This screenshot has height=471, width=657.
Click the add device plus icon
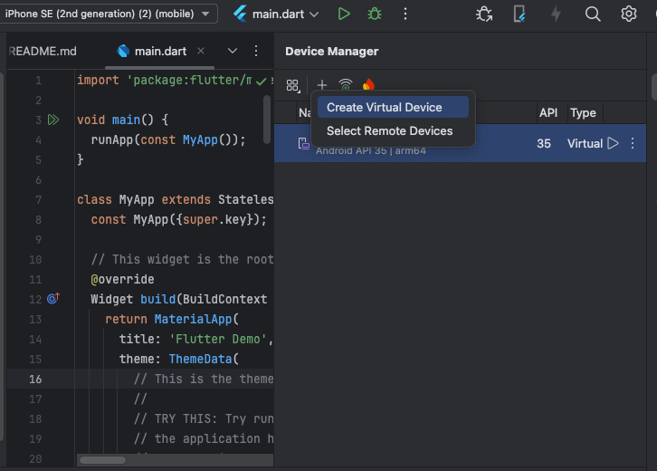[322, 85]
